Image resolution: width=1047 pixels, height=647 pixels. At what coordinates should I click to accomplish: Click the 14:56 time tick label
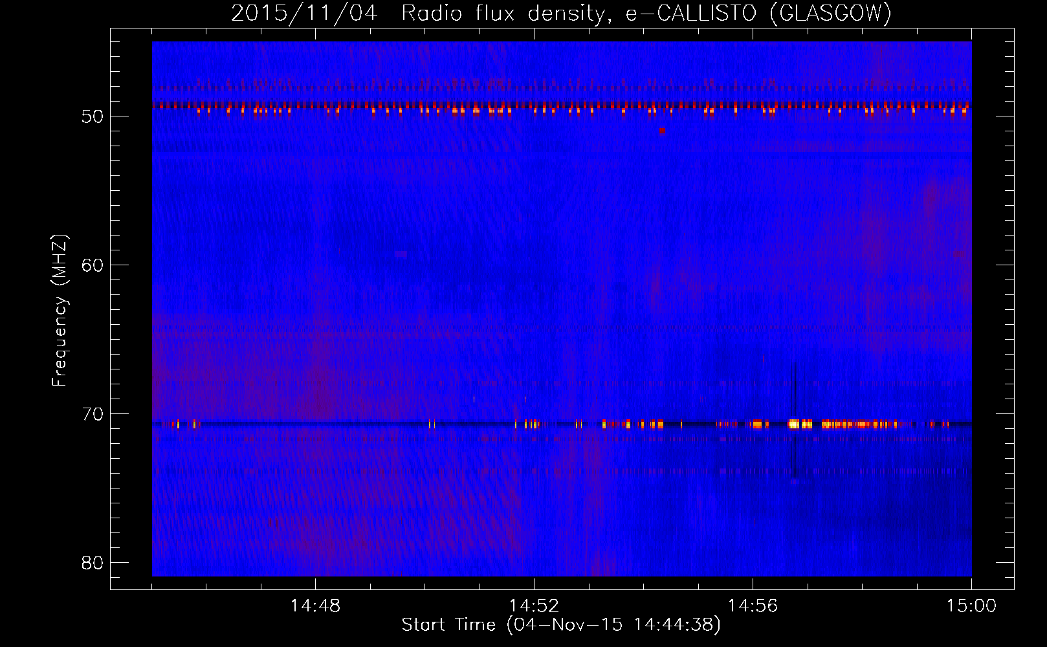(753, 606)
